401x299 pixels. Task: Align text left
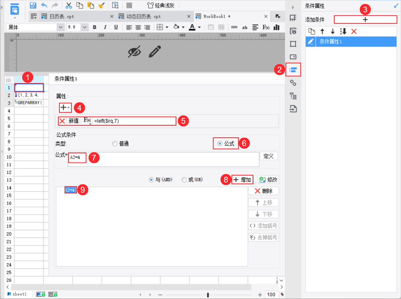tap(129, 27)
